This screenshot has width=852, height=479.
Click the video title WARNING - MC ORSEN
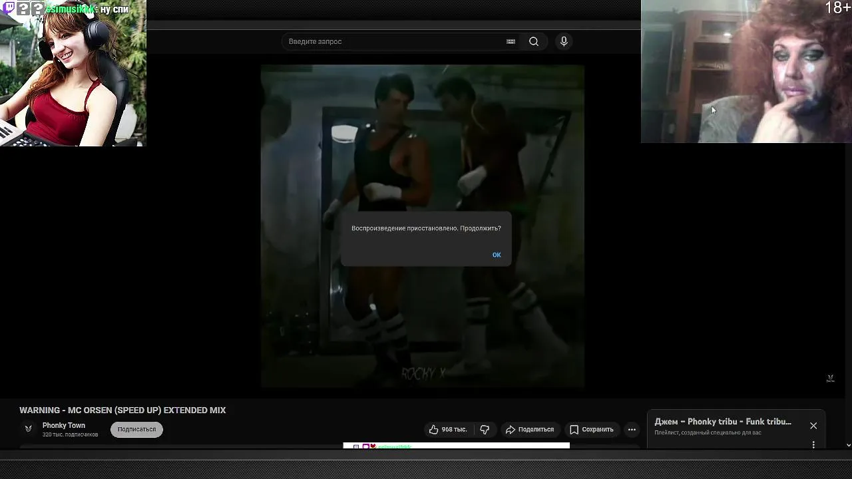pos(122,410)
